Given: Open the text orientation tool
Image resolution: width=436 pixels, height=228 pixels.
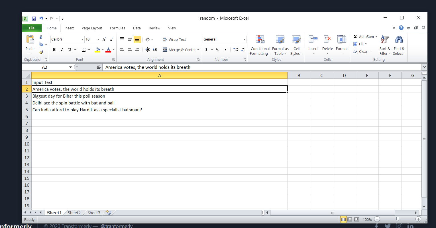Looking at the screenshot, I should [x=149, y=39].
